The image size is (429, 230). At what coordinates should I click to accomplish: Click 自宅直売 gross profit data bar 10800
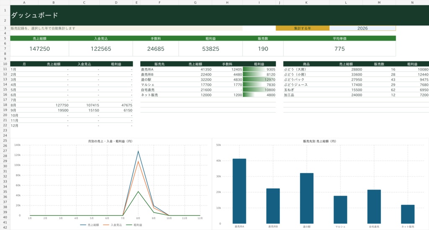pos(259,90)
